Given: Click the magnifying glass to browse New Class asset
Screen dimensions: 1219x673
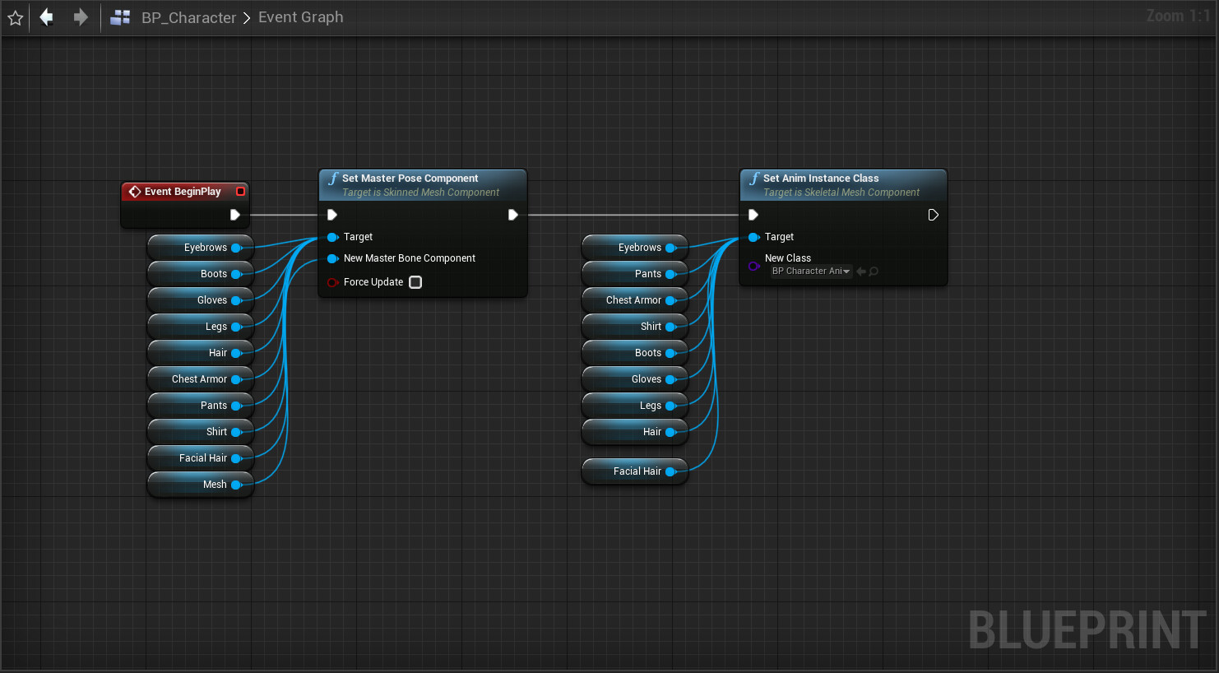Looking at the screenshot, I should click(874, 271).
